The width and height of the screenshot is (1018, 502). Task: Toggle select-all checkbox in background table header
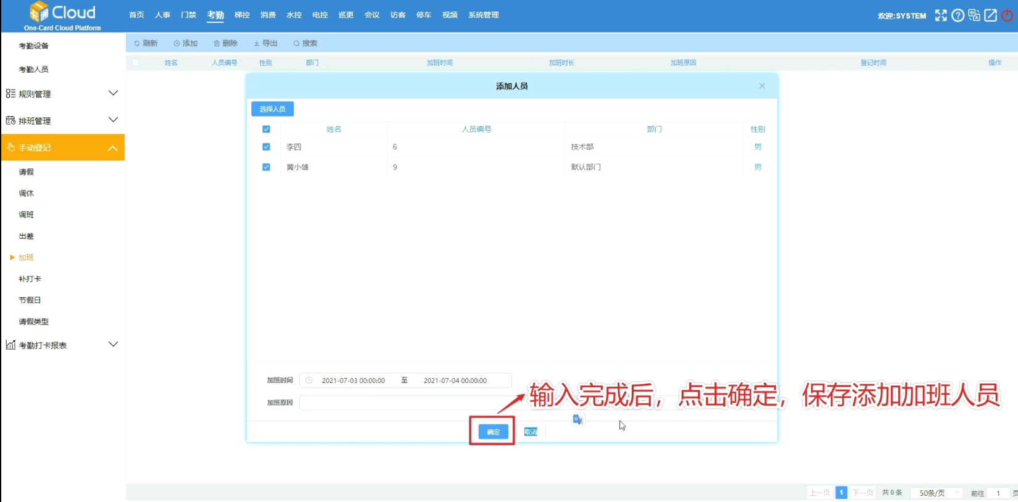coord(135,62)
